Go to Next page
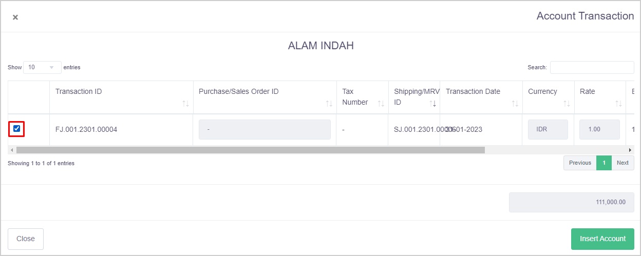This screenshot has height=256, width=641. [x=623, y=163]
